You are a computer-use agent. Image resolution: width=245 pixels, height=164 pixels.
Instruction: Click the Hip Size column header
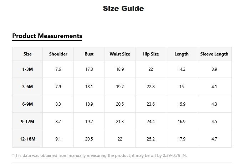[x=150, y=54]
